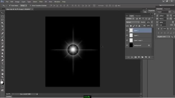Click the Create a new layer icon
The image size is (175, 98).
pos(146,57)
